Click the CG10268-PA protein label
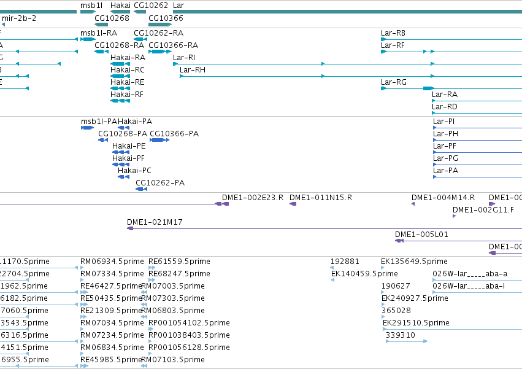 [x=123, y=134]
